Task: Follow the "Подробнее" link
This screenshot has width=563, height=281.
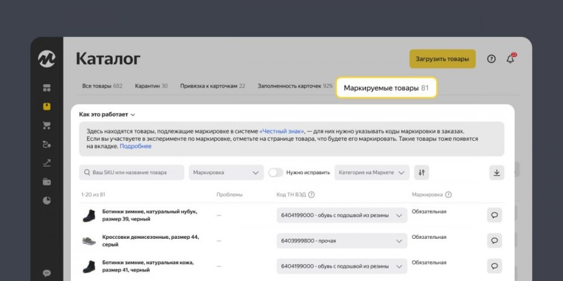Action: [135, 146]
